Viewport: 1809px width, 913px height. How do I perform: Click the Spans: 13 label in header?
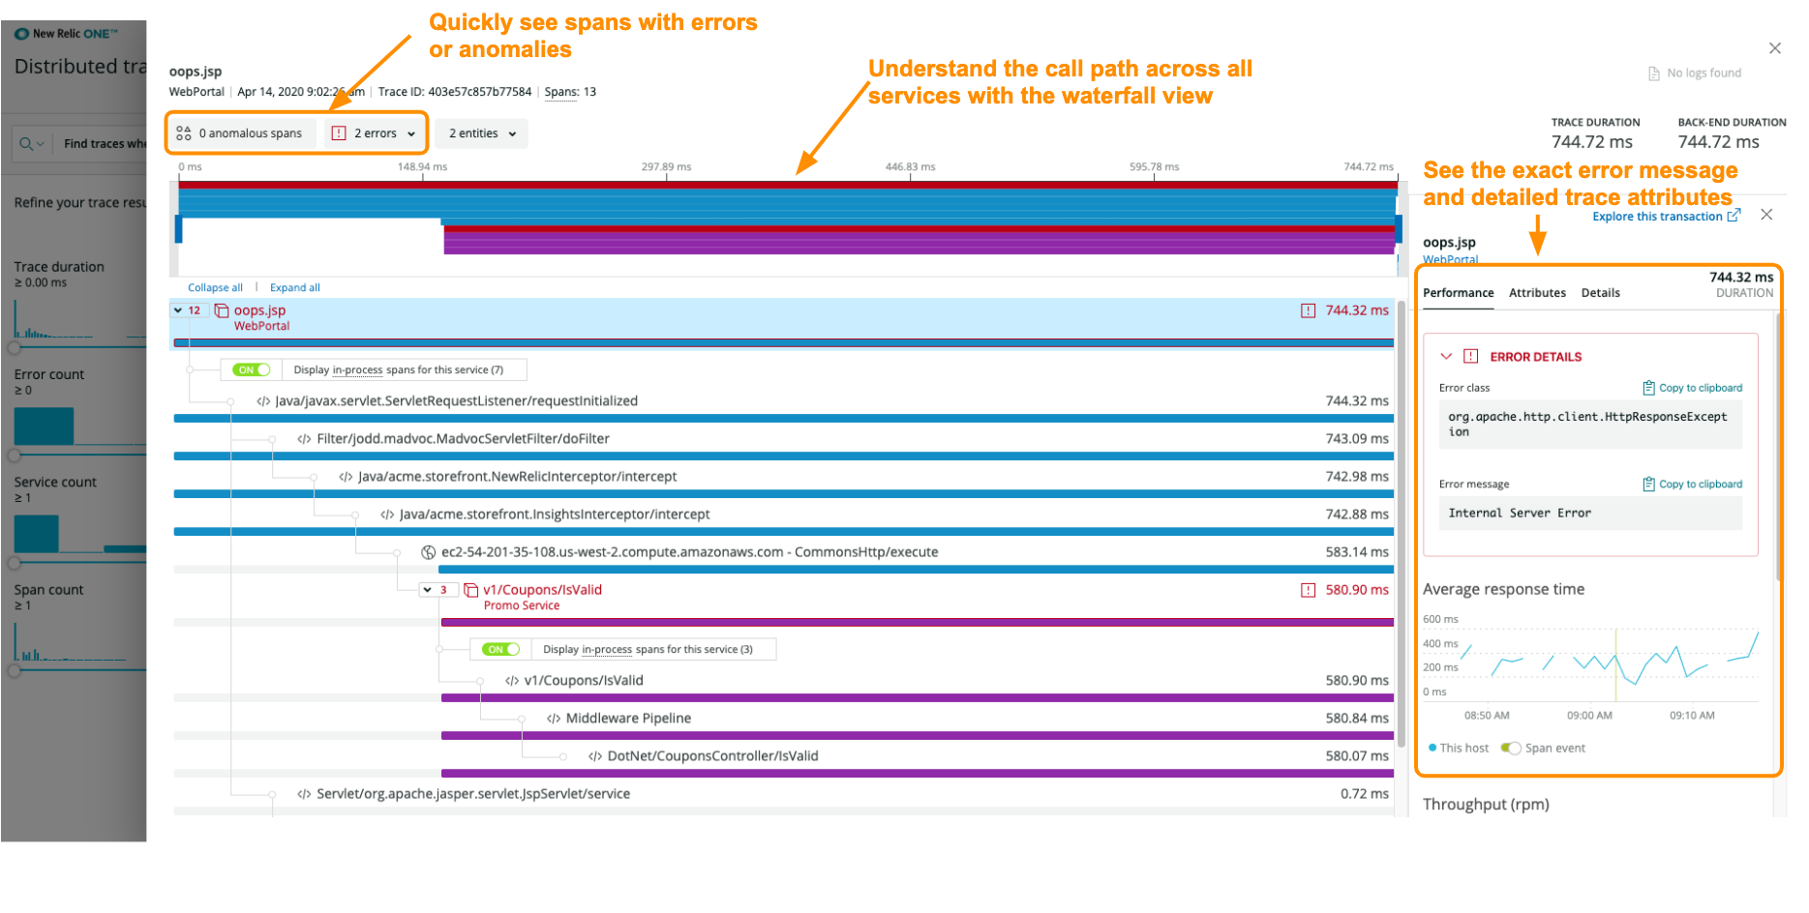tap(570, 93)
